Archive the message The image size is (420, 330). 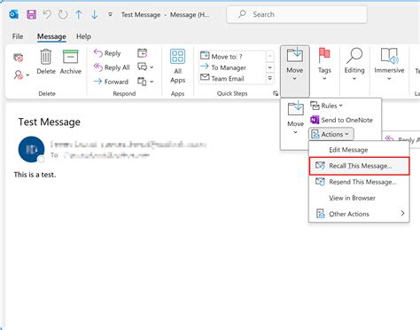(x=71, y=61)
